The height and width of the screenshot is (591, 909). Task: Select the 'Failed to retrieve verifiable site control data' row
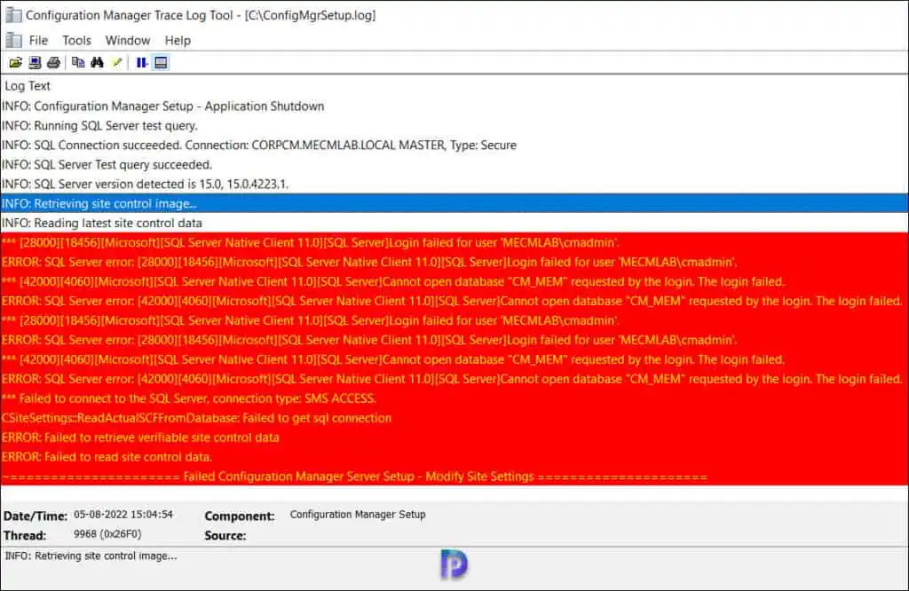tap(454, 437)
